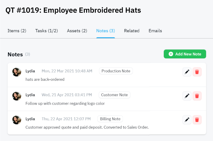Click the plus icon in Add New Note
The height and width of the screenshot is (141, 213).
pyautogui.click(x=171, y=54)
